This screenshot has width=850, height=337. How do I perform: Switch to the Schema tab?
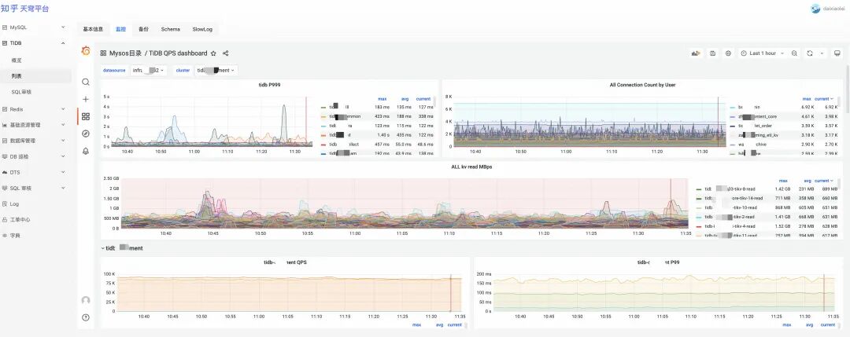tap(170, 29)
